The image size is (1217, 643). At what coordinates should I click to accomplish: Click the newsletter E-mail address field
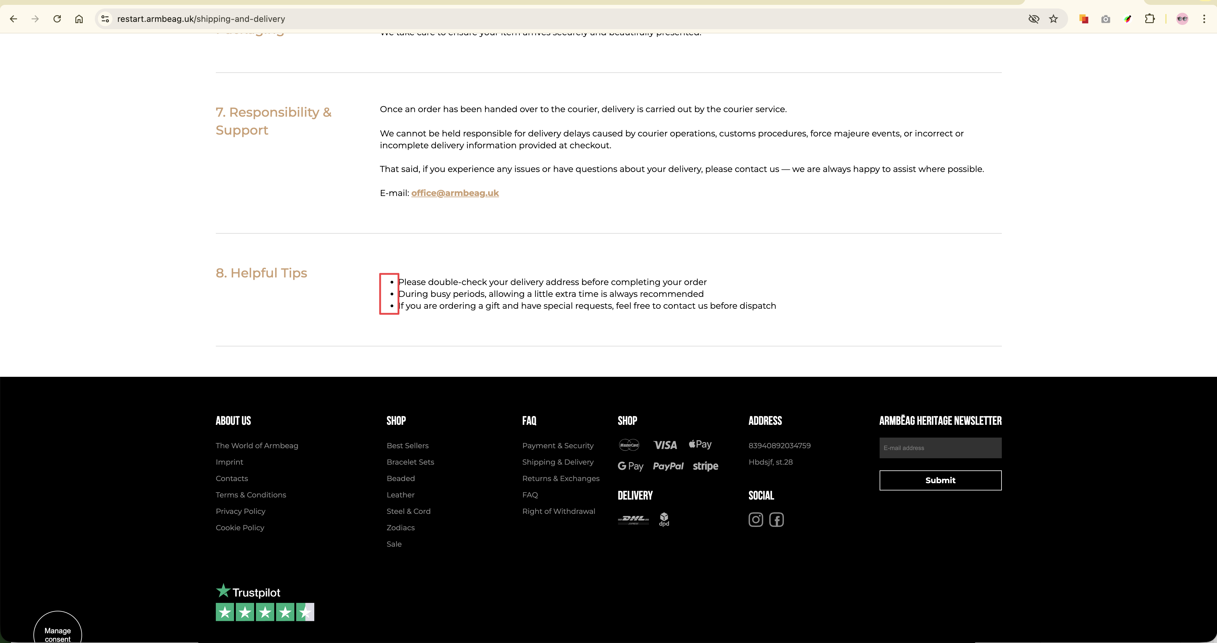tap(940, 448)
